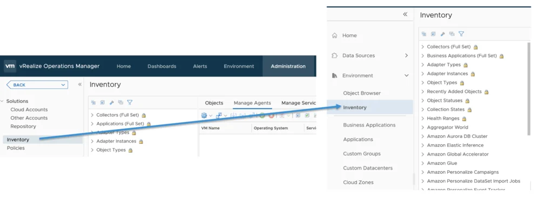Click the lock icon beside Health Ranges
The image size is (553, 197).
click(464, 119)
